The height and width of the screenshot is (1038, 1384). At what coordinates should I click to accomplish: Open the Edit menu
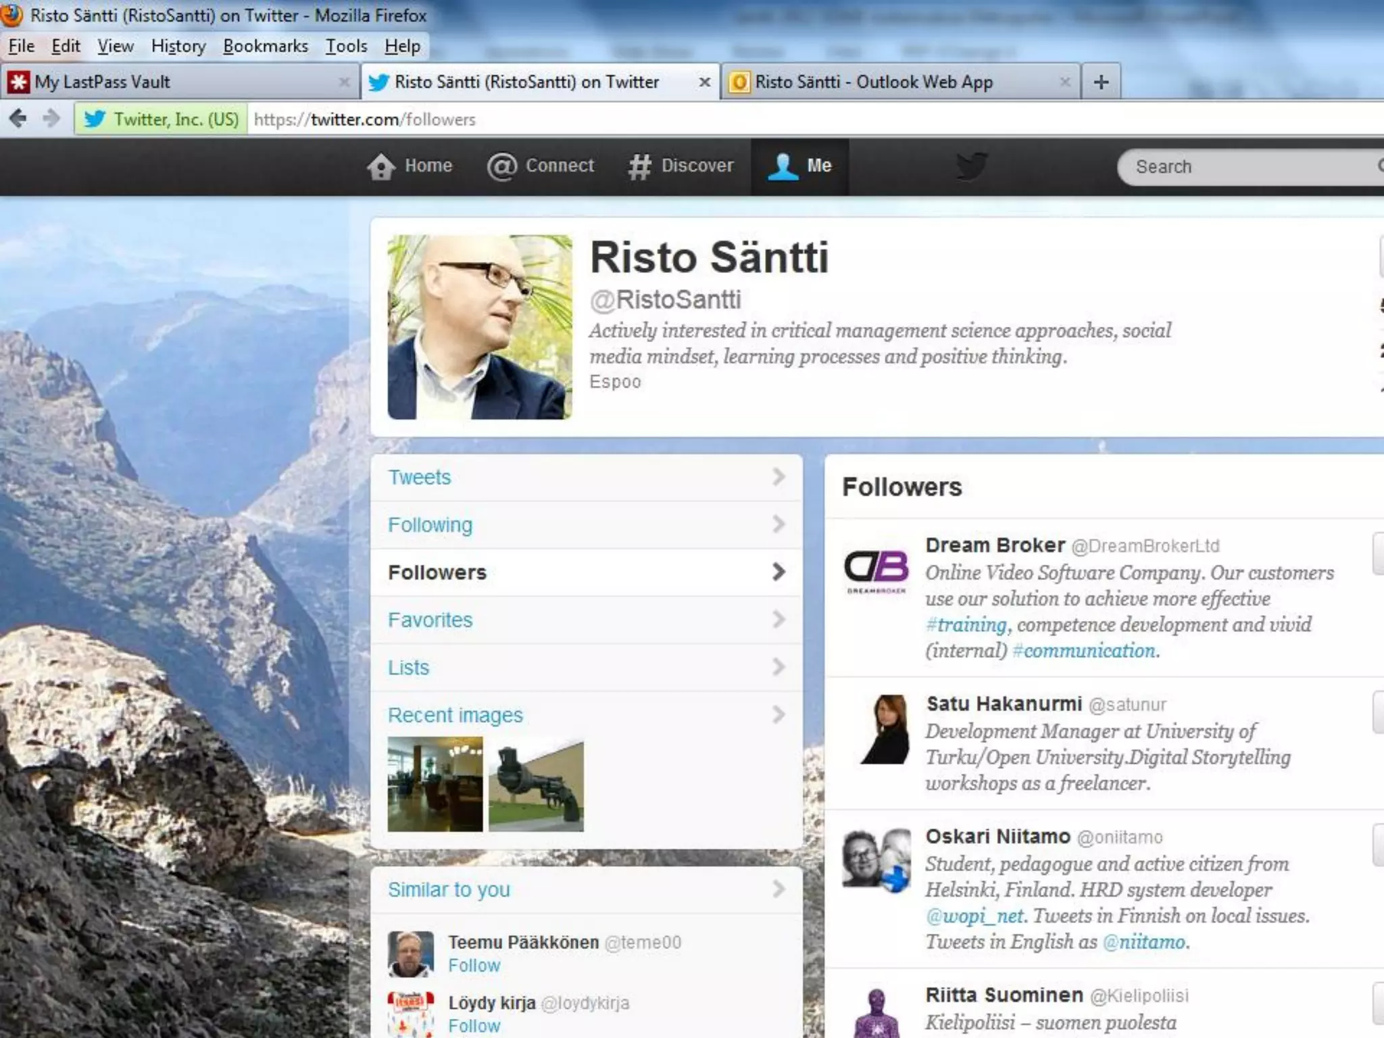pos(66,46)
